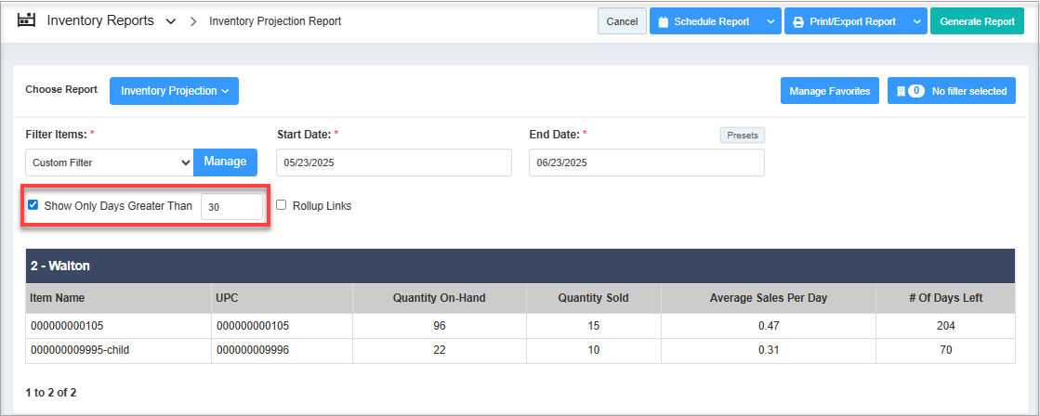1040x416 pixels.
Task: Uncheck Show Only Days Greater Than
Action: (33, 205)
